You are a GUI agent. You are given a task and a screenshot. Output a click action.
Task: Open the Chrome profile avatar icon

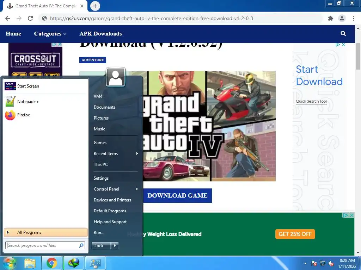(x=342, y=18)
